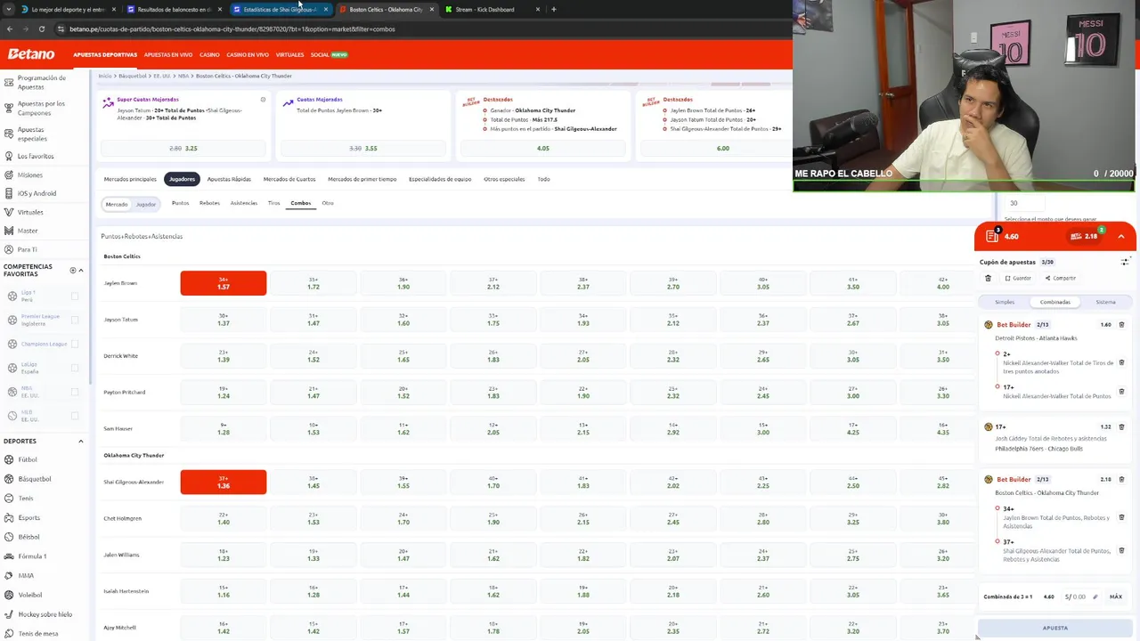The width and height of the screenshot is (1140, 641).
Task: Open the Rebotes player filter tab
Action: [209, 203]
